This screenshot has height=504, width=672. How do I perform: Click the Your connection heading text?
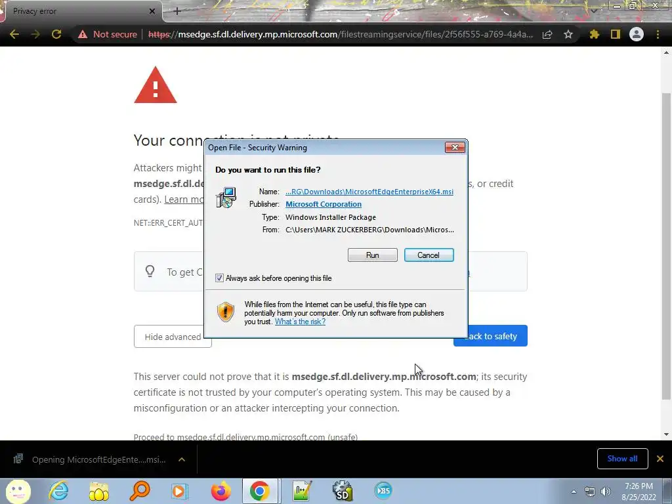click(169, 140)
